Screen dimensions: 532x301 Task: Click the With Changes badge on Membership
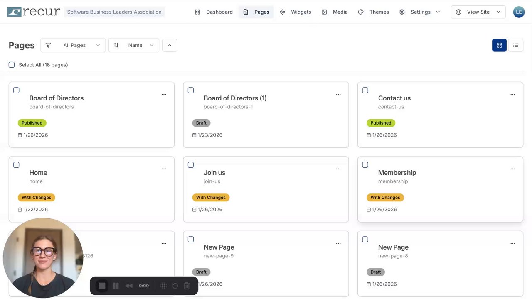coord(385,198)
